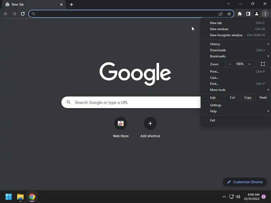This screenshot has height=203, width=271.
Task: Open File Explorer from taskbar
Action: pos(20,197)
